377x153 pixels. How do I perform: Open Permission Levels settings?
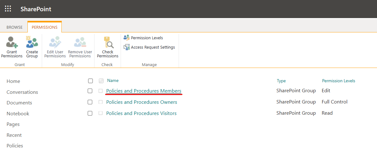(147, 38)
